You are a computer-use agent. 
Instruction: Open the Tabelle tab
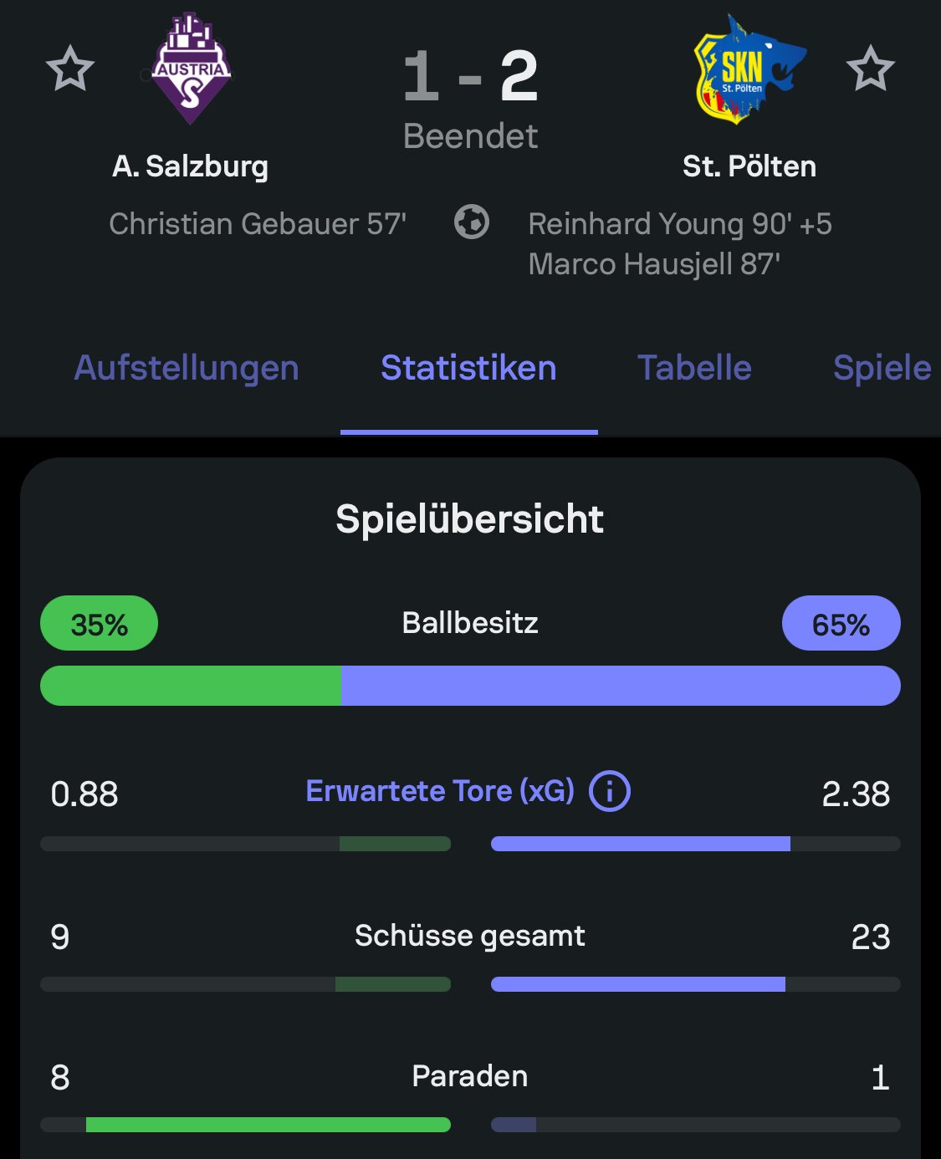point(694,368)
